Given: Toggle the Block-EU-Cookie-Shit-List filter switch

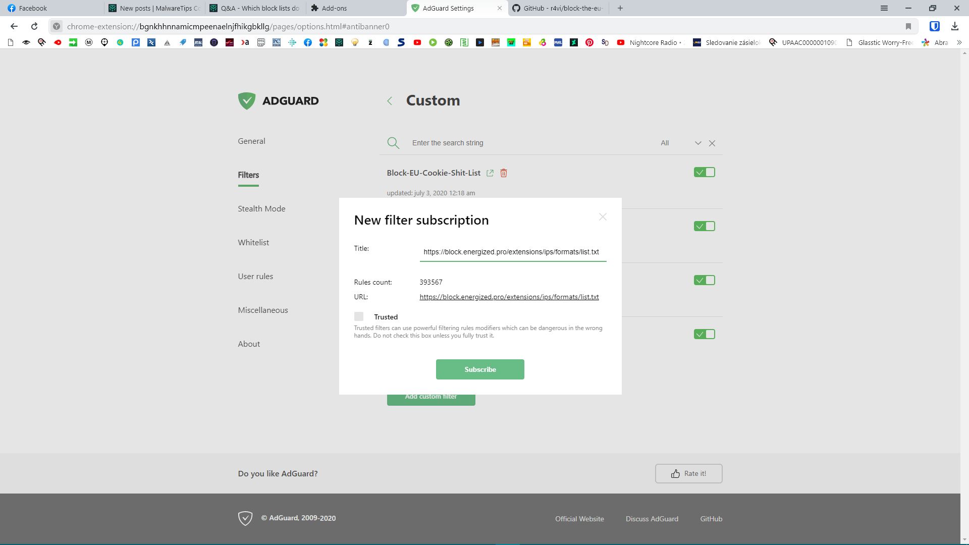Looking at the screenshot, I should coord(705,173).
